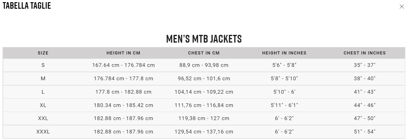The width and height of the screenshot is (410, 140).
Task: Click the Tabella Taglie heading
Action: pos(27,6)
